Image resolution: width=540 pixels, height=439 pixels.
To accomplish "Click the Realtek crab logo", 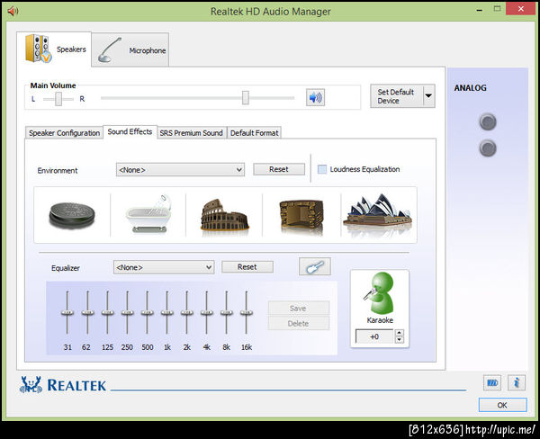I will pos(31,385).
